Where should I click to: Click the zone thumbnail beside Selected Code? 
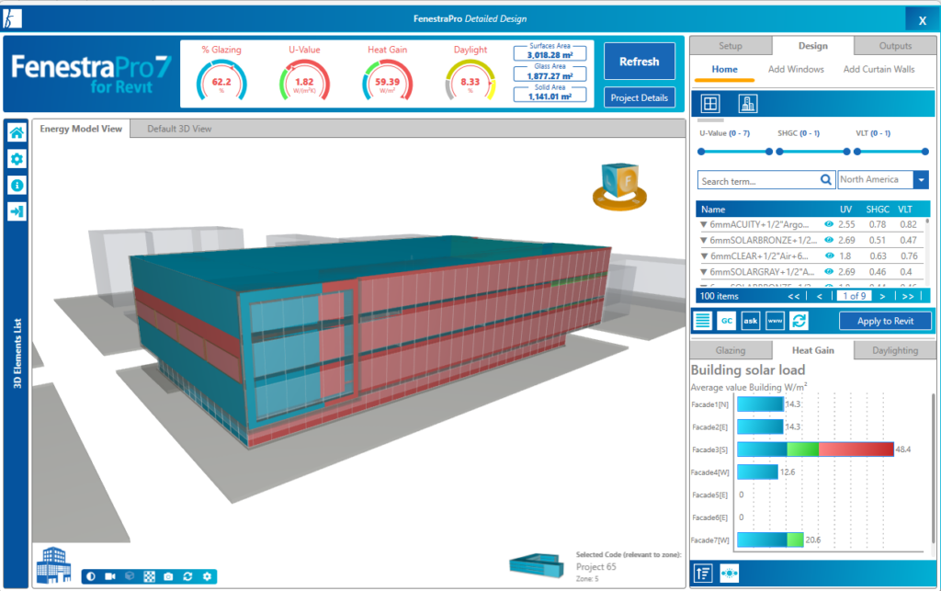(537, 566)
